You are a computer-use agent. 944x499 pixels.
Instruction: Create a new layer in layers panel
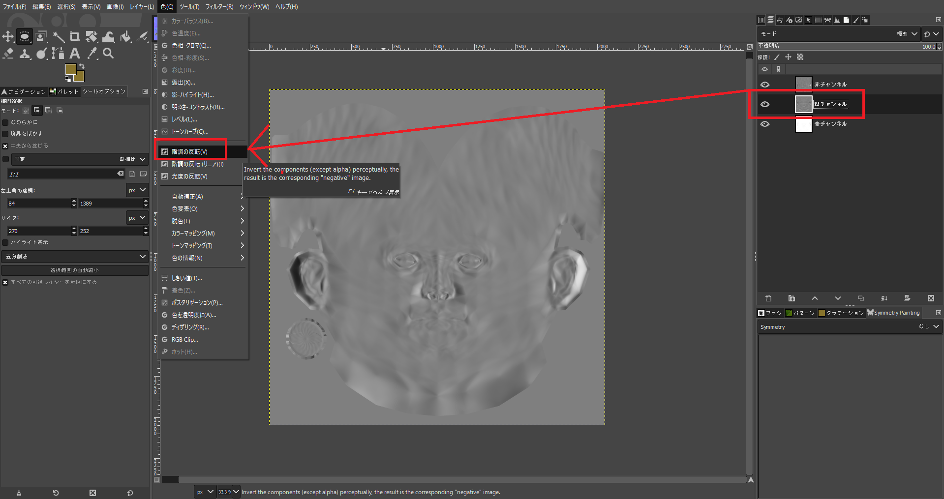pyautogui.click(x=768, y=298)
